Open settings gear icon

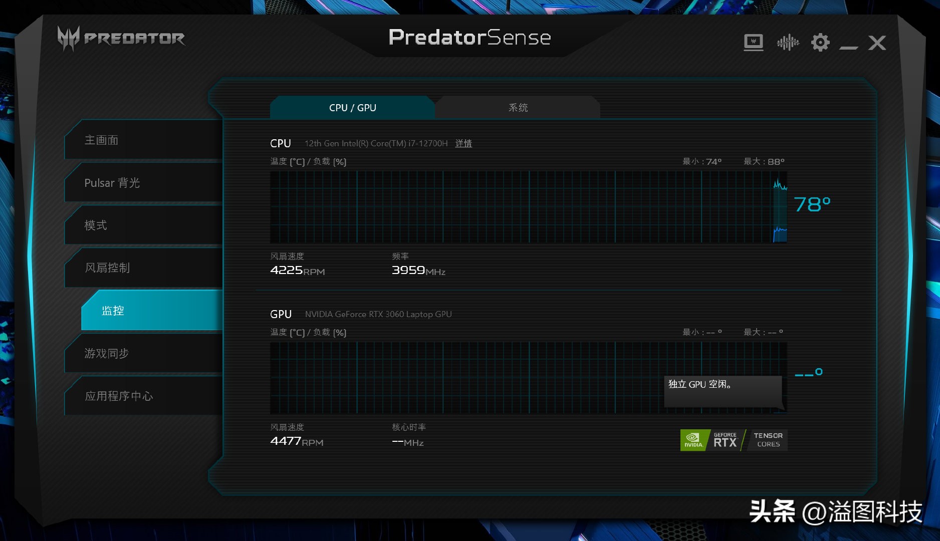[x=820, y=43]
